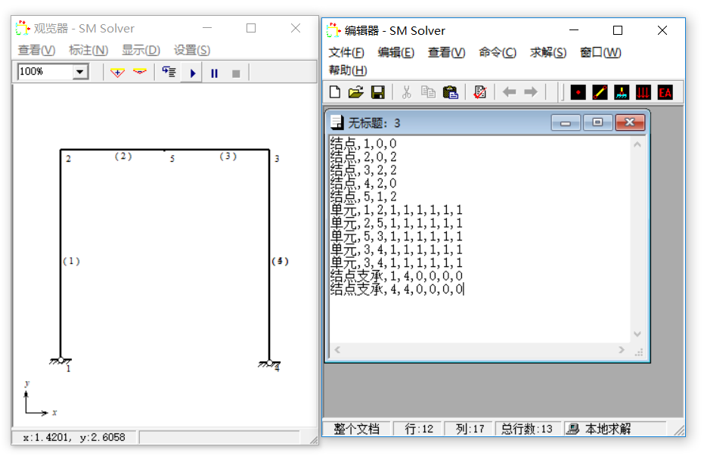The width and height of the screenshot is (704, 459).
Task: Click the line 结点支承,1,4,0,0,0,0
Action: (x=396, y=276)
